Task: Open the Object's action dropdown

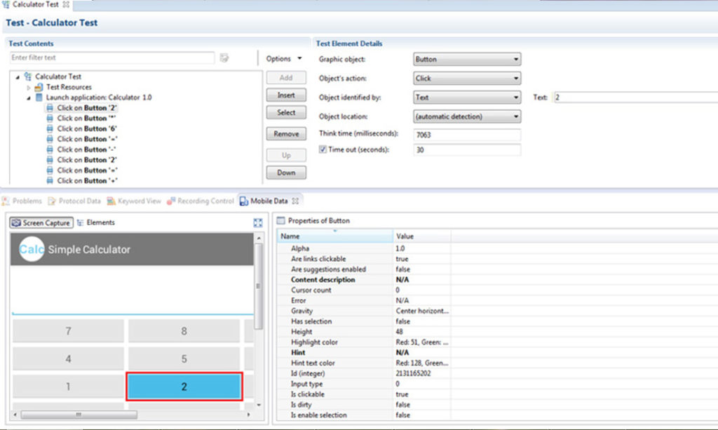Action: 466,79
